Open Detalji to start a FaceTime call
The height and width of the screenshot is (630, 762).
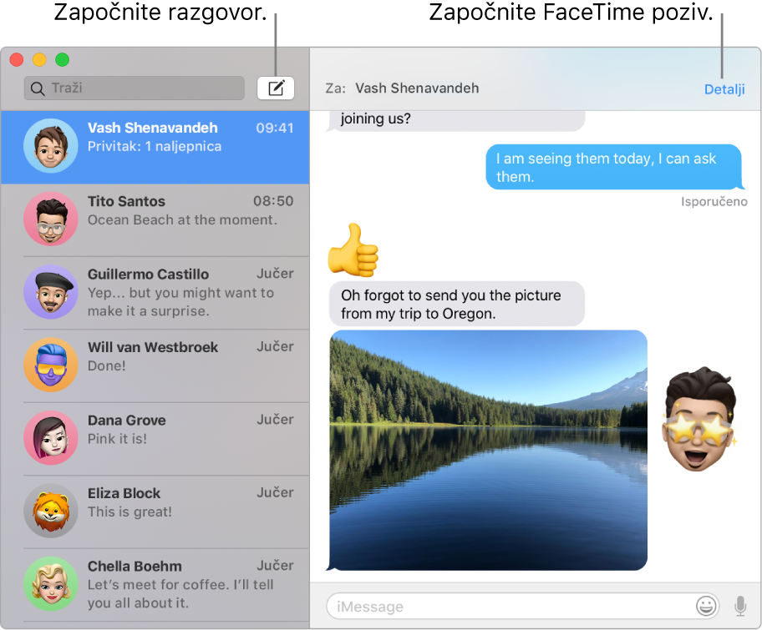click(x=724, y=88)
